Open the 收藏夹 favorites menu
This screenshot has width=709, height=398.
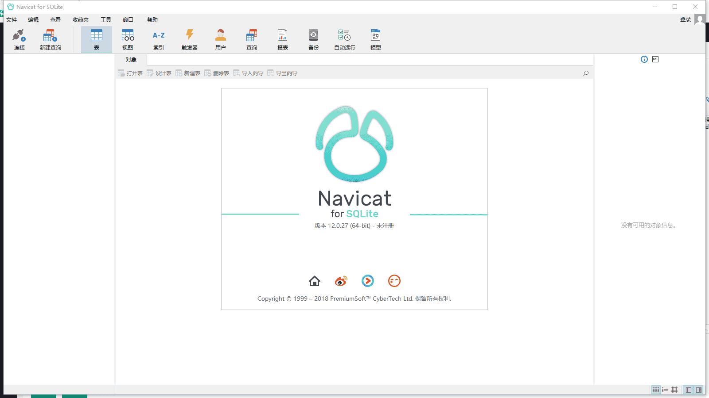tap(81, 19)
